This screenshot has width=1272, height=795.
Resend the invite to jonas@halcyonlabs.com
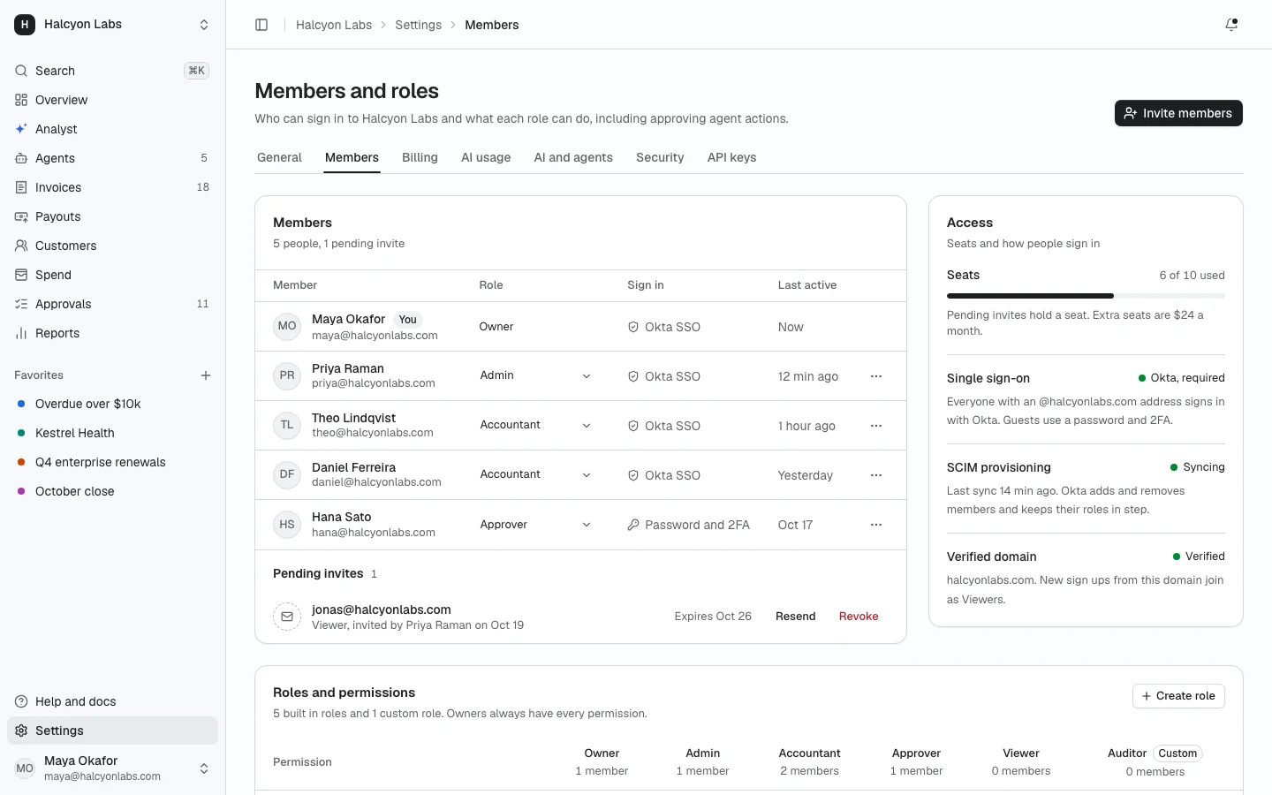(795, 617)
